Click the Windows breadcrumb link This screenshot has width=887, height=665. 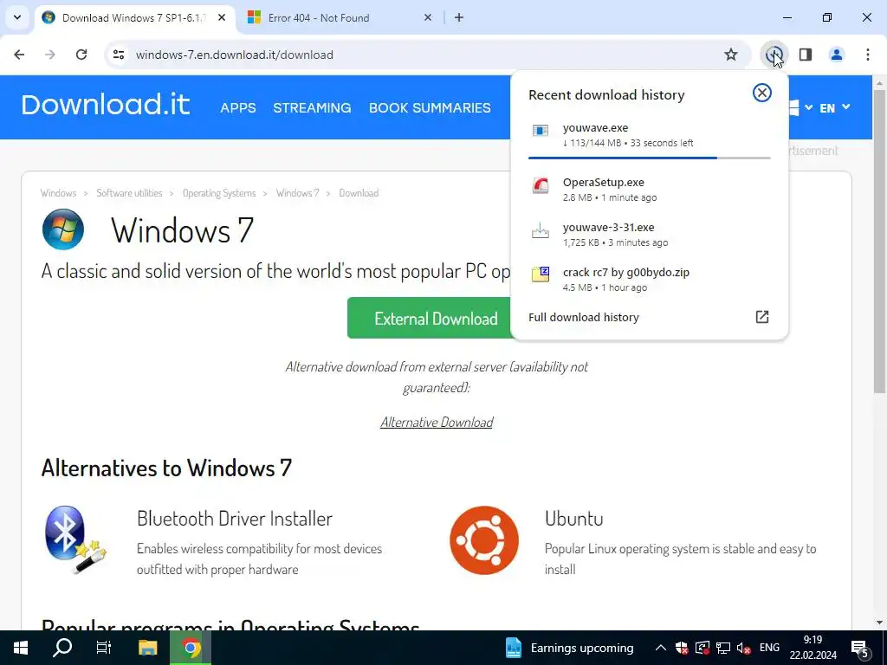click(58, 193)
